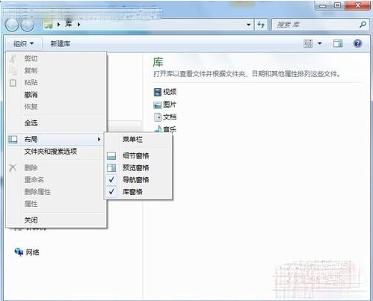Click the help question mark icon
The image size is (373, 301).
[357, 43]
